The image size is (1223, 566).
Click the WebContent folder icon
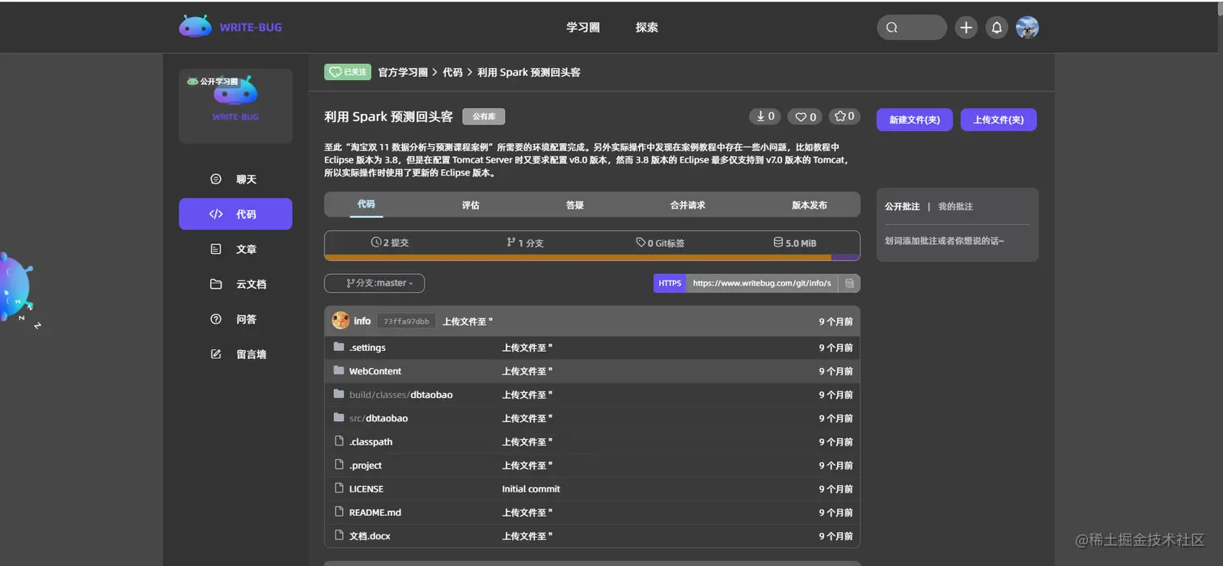point(339,370)
